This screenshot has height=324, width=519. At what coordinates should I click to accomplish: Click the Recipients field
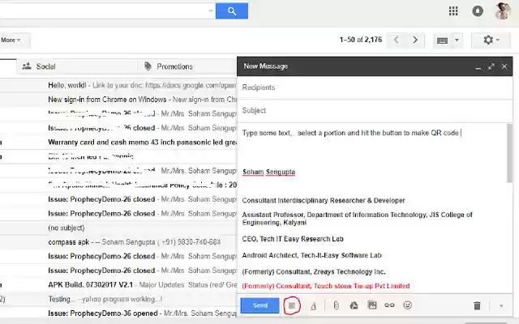click(375, 87)
